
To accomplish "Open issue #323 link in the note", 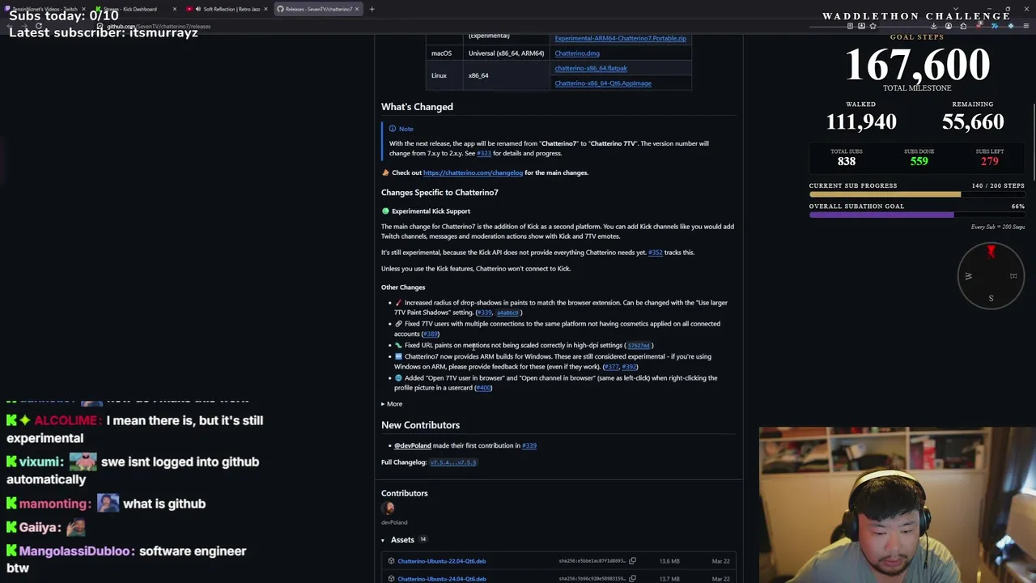I will (x=484, y=153).
